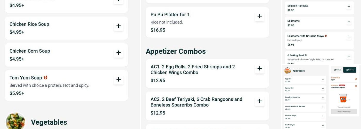Add Chicken Corn Soup to cart
The height and width of the screenshot is (129, 361).
(118, 53)
